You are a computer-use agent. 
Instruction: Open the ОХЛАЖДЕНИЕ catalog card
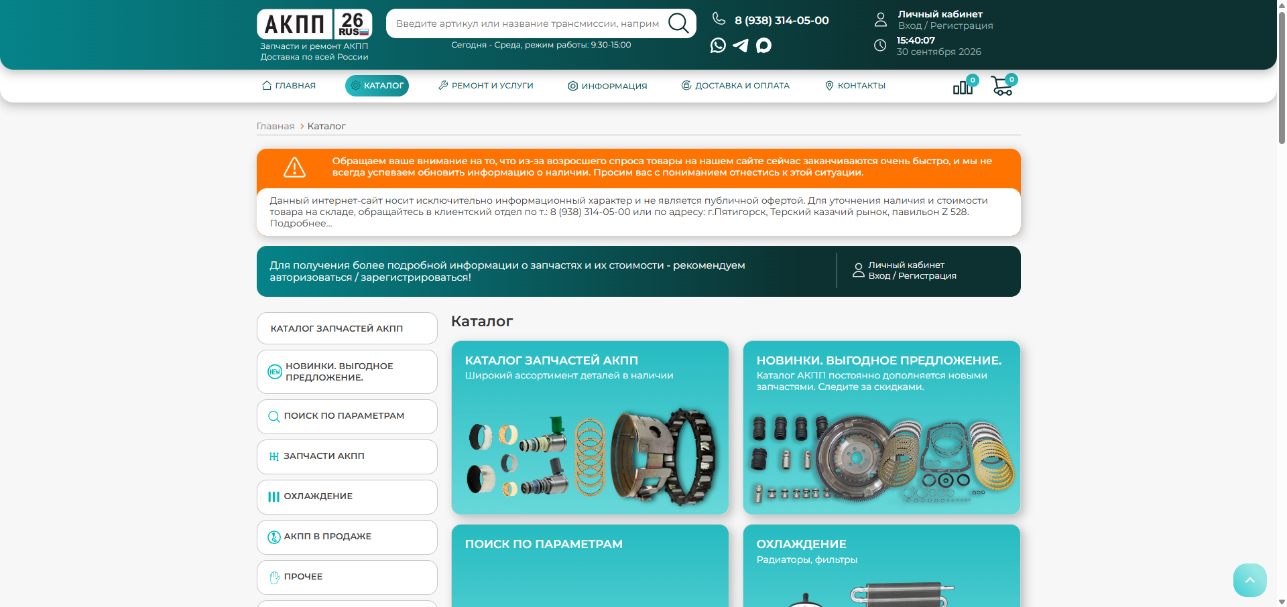click(x=881, y=566)
